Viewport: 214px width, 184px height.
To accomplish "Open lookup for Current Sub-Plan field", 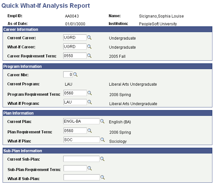I will coord(102,159).
